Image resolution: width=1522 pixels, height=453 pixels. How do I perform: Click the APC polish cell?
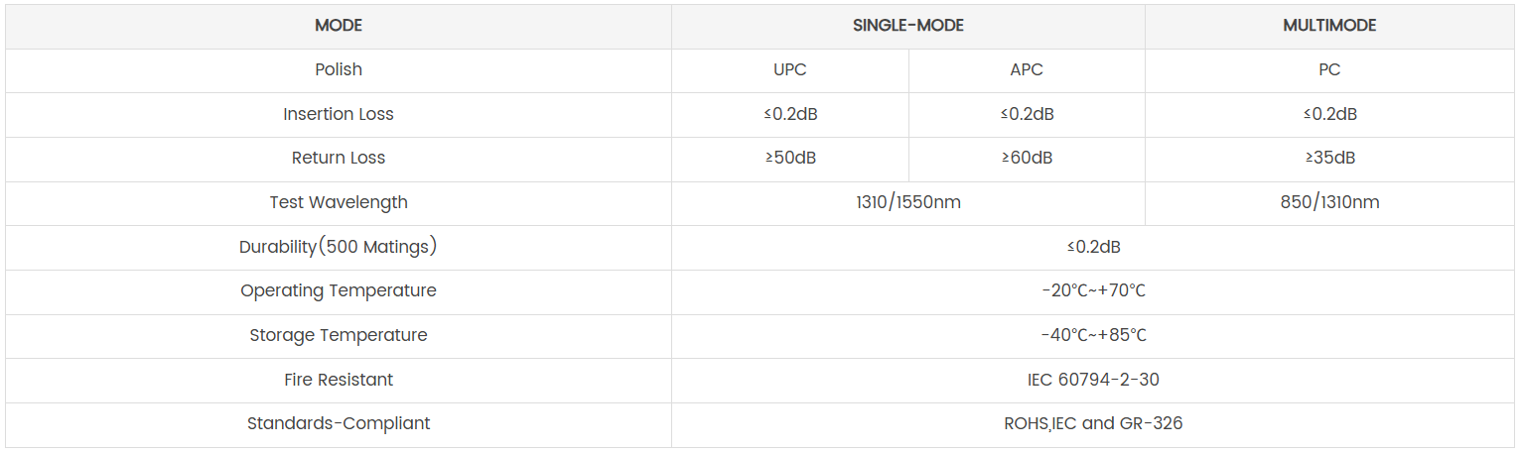tap(1027, 70)
